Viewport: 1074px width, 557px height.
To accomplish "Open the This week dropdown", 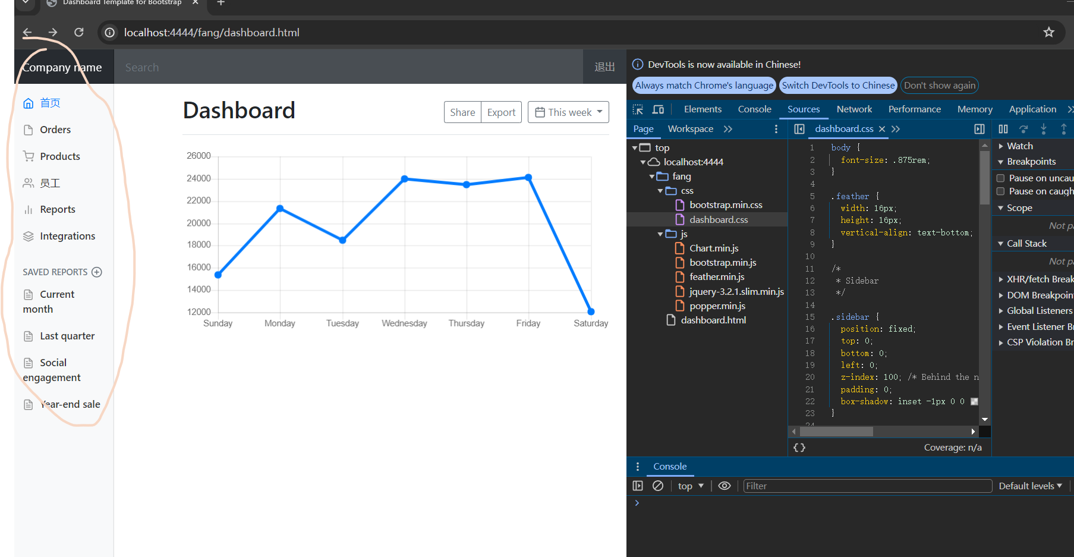I will [568, 112].
